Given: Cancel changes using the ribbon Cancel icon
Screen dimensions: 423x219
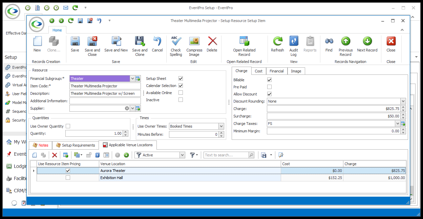Looking at the screenshot, I should click(157, 44).
